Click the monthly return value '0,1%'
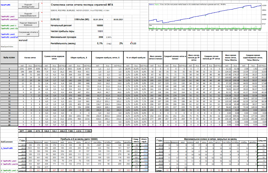The height and width of the screenshot is (173, 268). [x=100, y=43]
